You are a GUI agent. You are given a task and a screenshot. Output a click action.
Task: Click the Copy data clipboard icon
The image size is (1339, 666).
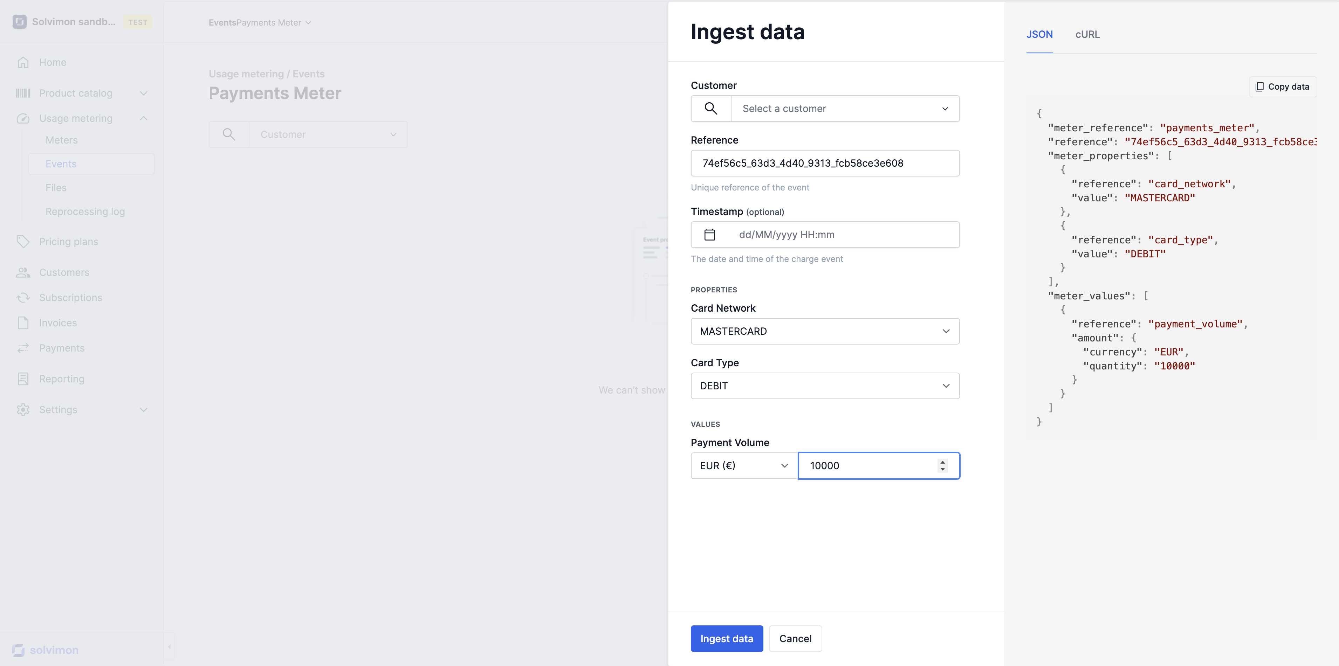(x=1259, y=87)
